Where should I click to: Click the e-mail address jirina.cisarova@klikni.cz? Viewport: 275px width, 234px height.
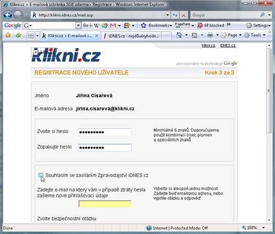point(105,109)
